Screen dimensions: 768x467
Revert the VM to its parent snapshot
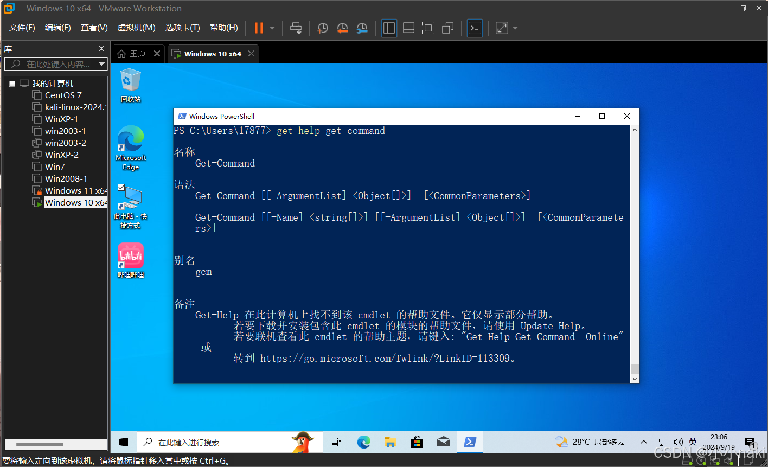pyautogui.click(x=342, y=28)
